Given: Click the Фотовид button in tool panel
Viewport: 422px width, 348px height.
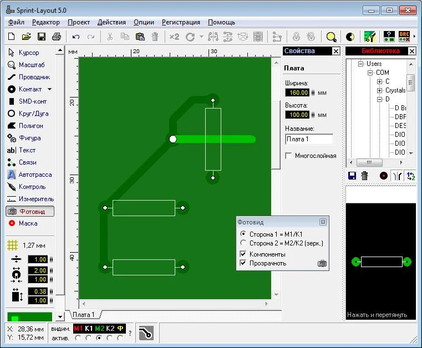Looking at the screenshot, I should [30, 211].
